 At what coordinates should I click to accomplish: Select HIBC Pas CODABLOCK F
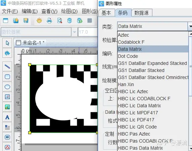click(x=153, y=141)
